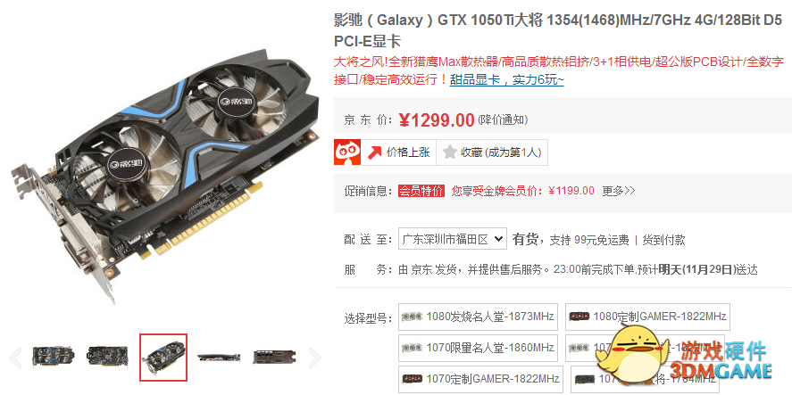Select the first front-view card thumbnail

[x=53, y=356]
